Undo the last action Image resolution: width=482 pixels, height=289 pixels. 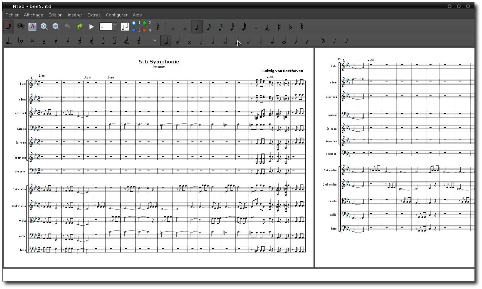click(68, 27)
